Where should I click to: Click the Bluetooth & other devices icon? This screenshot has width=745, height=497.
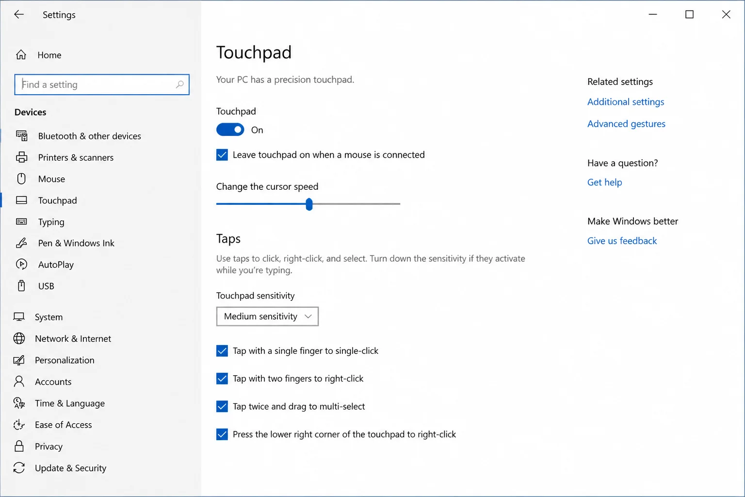click(21, 136)
